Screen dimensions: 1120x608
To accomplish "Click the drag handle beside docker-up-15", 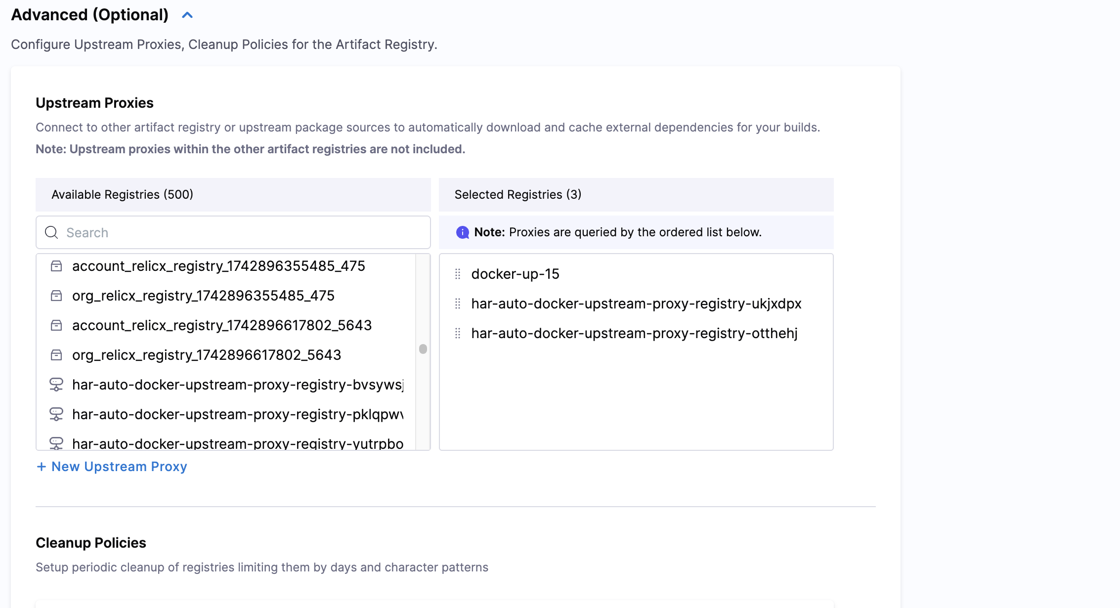I will coord(458,274).
